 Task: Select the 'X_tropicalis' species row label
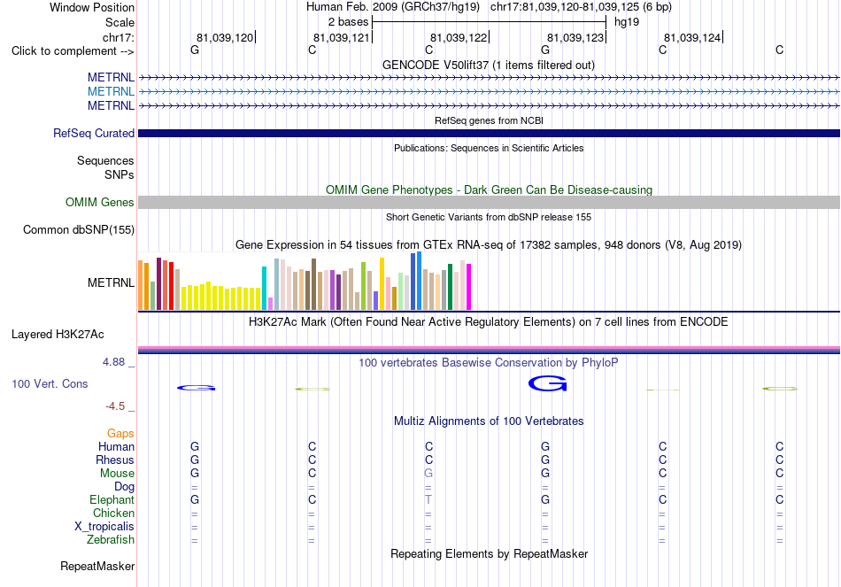point(104,527)
